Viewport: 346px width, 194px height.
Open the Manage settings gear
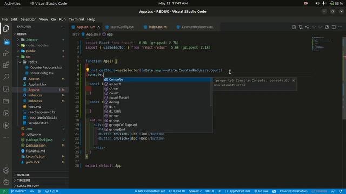click(6, 182)
